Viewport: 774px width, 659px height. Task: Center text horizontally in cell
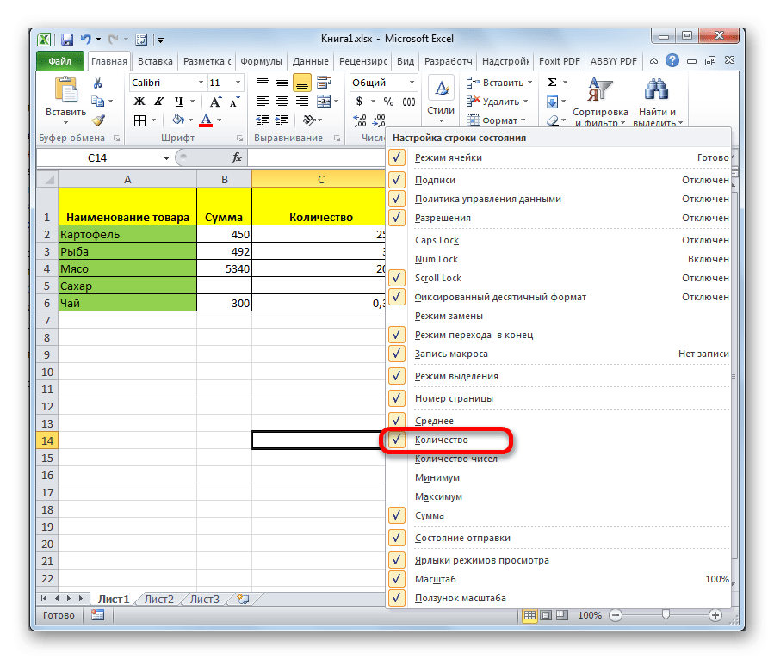pyautogui.click(x=282, y=102)
